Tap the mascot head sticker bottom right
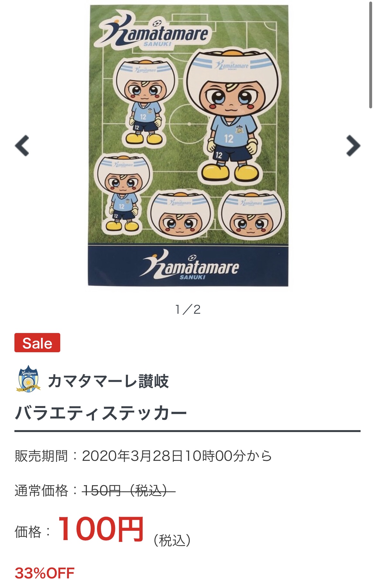375x583 pixels. 252,214
